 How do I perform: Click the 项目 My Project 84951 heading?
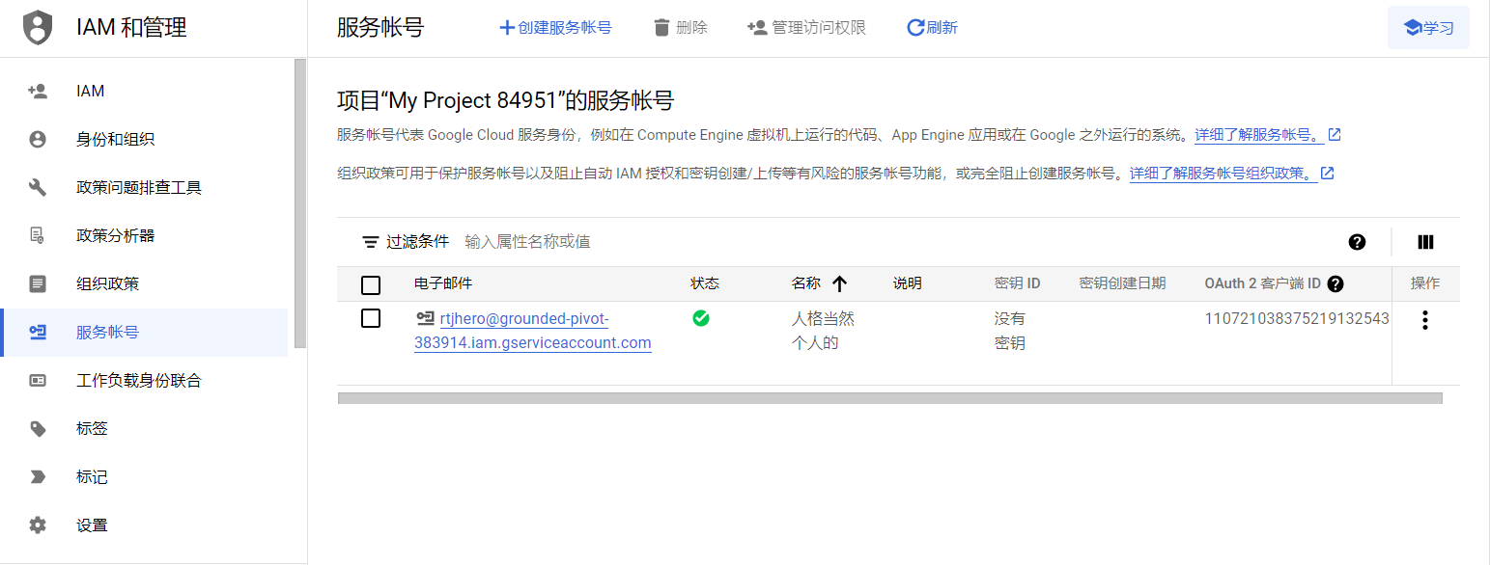[505, 100]
